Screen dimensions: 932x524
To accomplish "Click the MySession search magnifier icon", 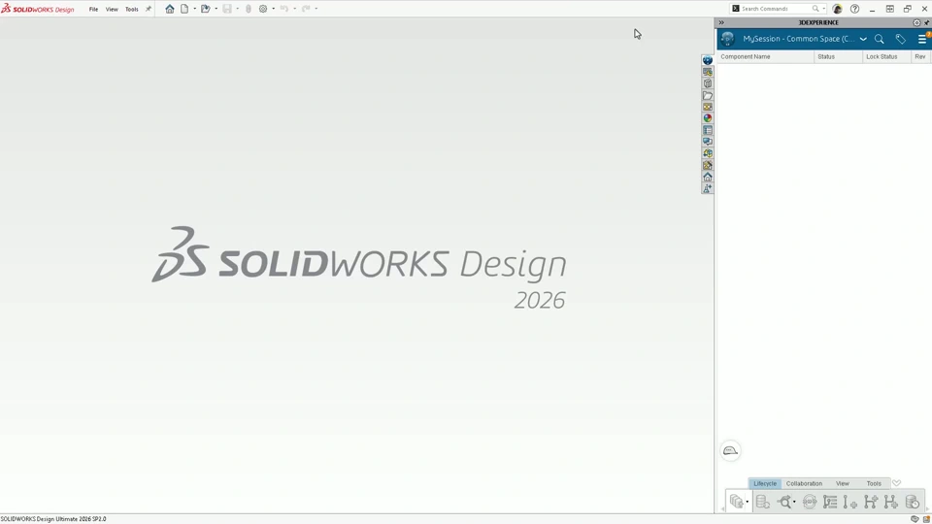I will (880, 39).
